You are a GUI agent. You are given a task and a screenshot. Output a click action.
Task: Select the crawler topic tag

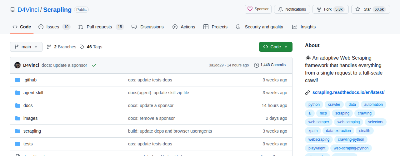coord(334,105)
